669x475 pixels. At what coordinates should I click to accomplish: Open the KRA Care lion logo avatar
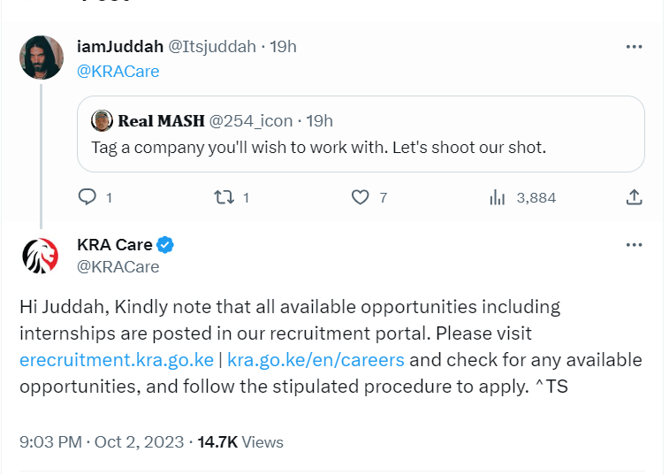(42, 256)
